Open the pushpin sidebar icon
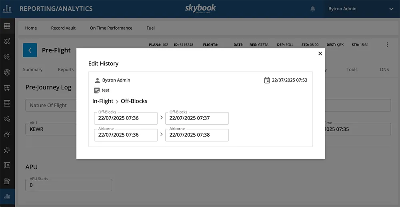 [7, 150]
